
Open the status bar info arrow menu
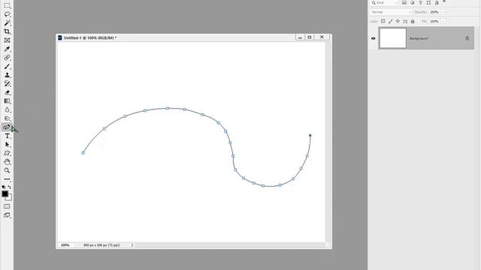tap(132, 245)
